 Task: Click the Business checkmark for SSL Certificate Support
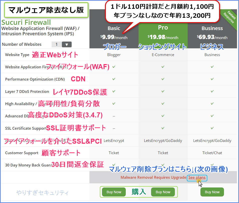pyautogui.click(x=212, y=128)
